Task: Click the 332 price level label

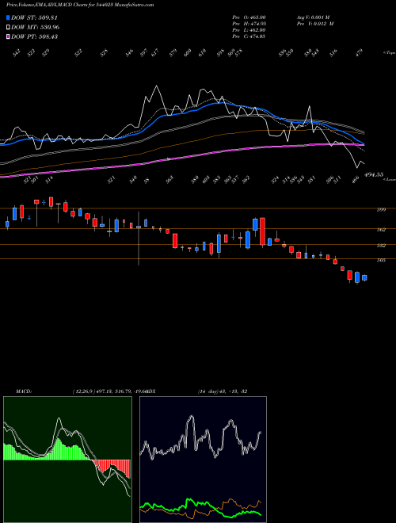Action: (x=381, y=245)
